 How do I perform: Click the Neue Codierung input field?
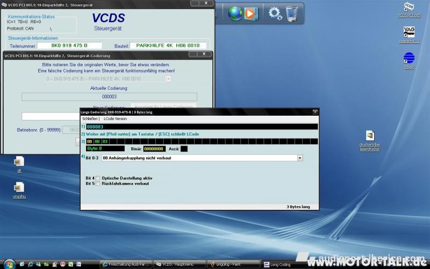click(51, 116)
